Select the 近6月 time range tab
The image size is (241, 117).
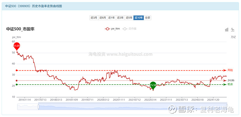tap(103, 18)
